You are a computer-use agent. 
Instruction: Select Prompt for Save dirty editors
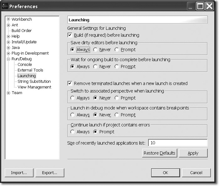pos(117,50)
